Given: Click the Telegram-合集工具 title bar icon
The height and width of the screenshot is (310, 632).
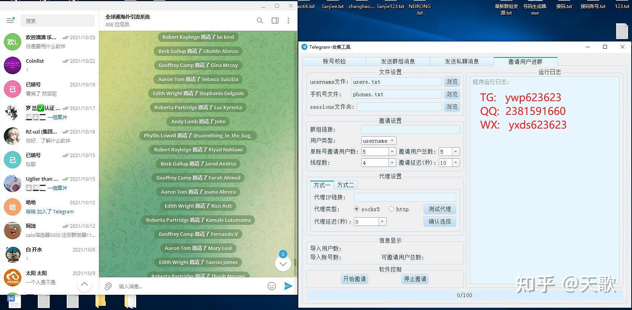Looking at the screenshot, I should coord(304,47).
